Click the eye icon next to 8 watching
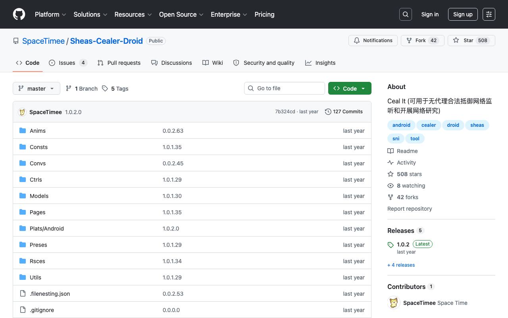Viewport: 508px width, 318px height. [391, 186]
